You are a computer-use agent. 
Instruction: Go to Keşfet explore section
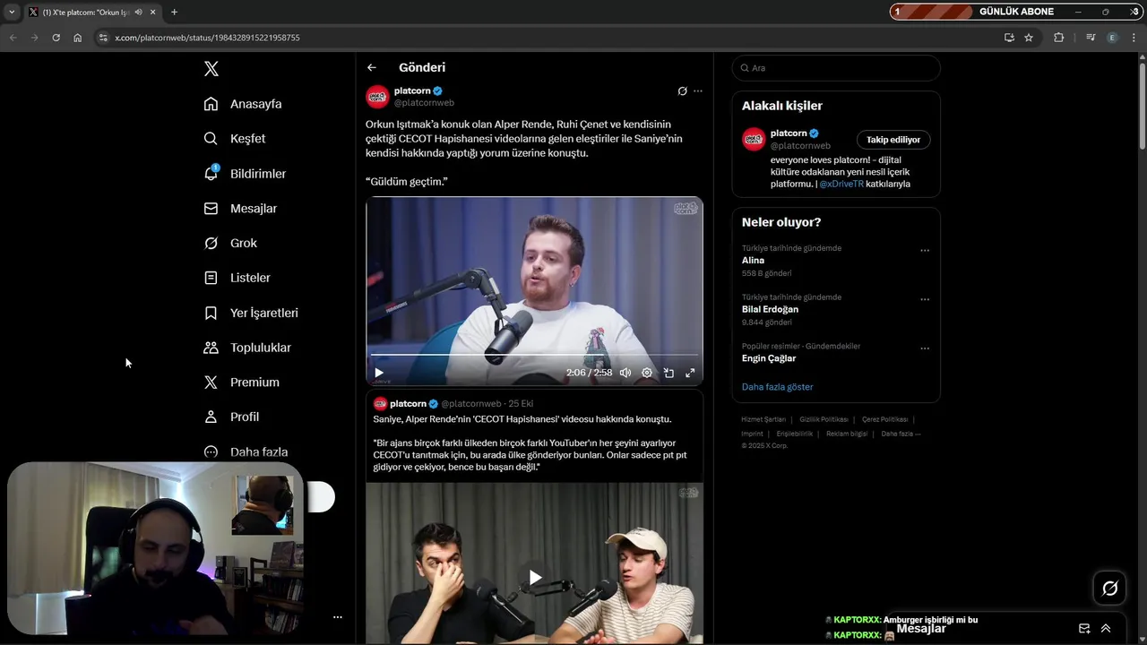click(235, 139)
